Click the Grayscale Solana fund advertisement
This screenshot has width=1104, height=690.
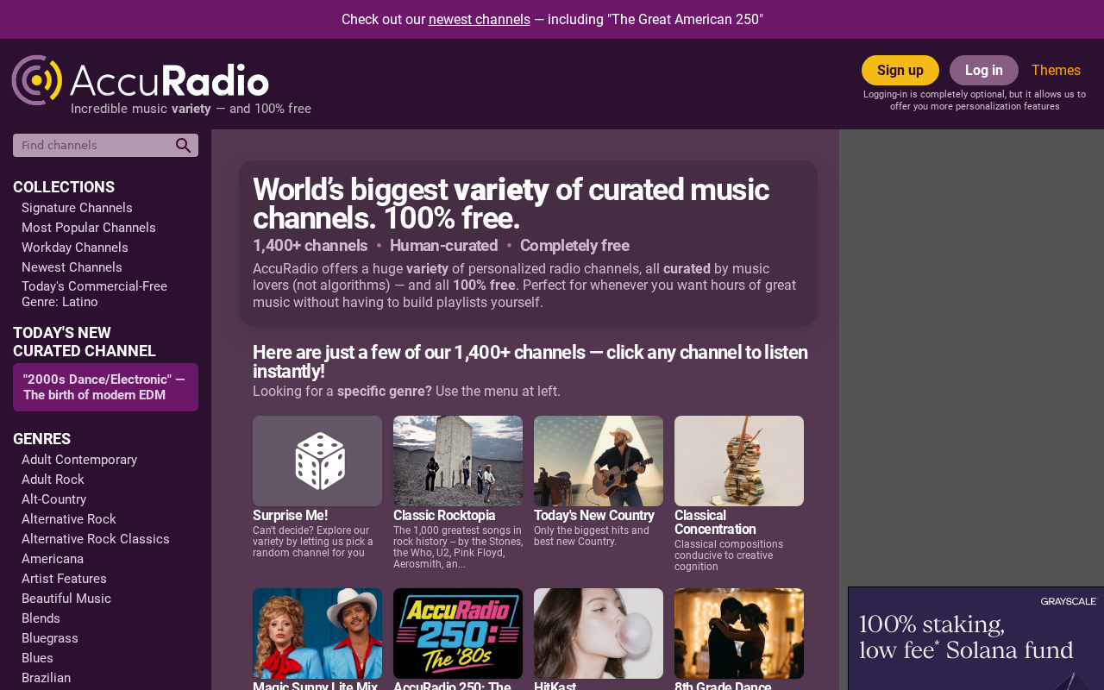pos(975,638)
